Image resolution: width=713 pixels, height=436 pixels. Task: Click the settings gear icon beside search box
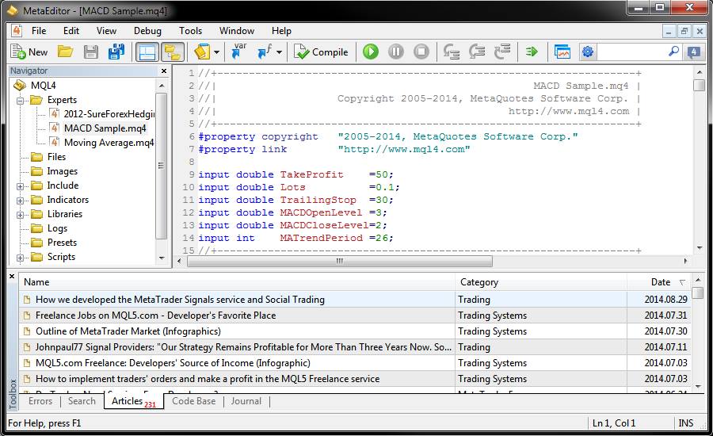587,52
